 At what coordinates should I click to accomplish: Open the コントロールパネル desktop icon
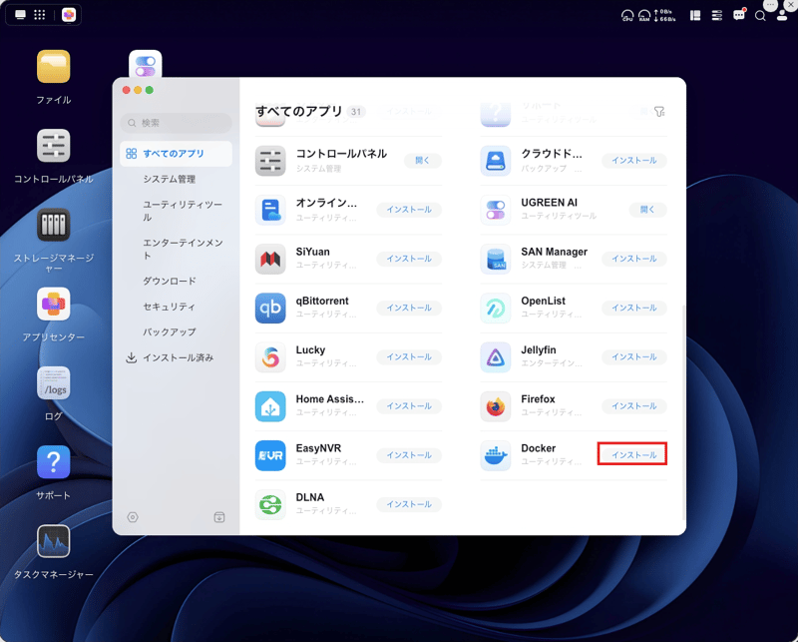tap(53, 146)
